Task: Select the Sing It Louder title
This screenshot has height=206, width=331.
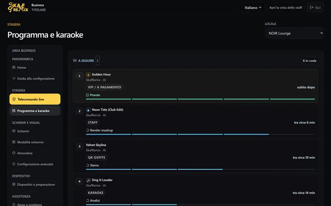Action: point(102,180)
